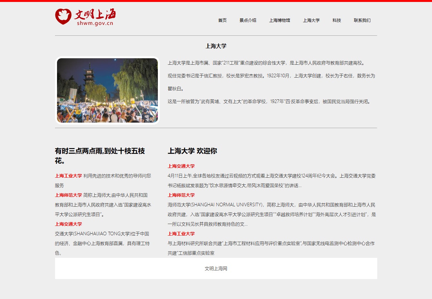Click the centered 上海大学 page title

[216, 46]
